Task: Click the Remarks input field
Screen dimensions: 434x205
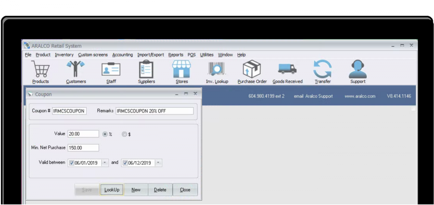Action: coord(155,111)
